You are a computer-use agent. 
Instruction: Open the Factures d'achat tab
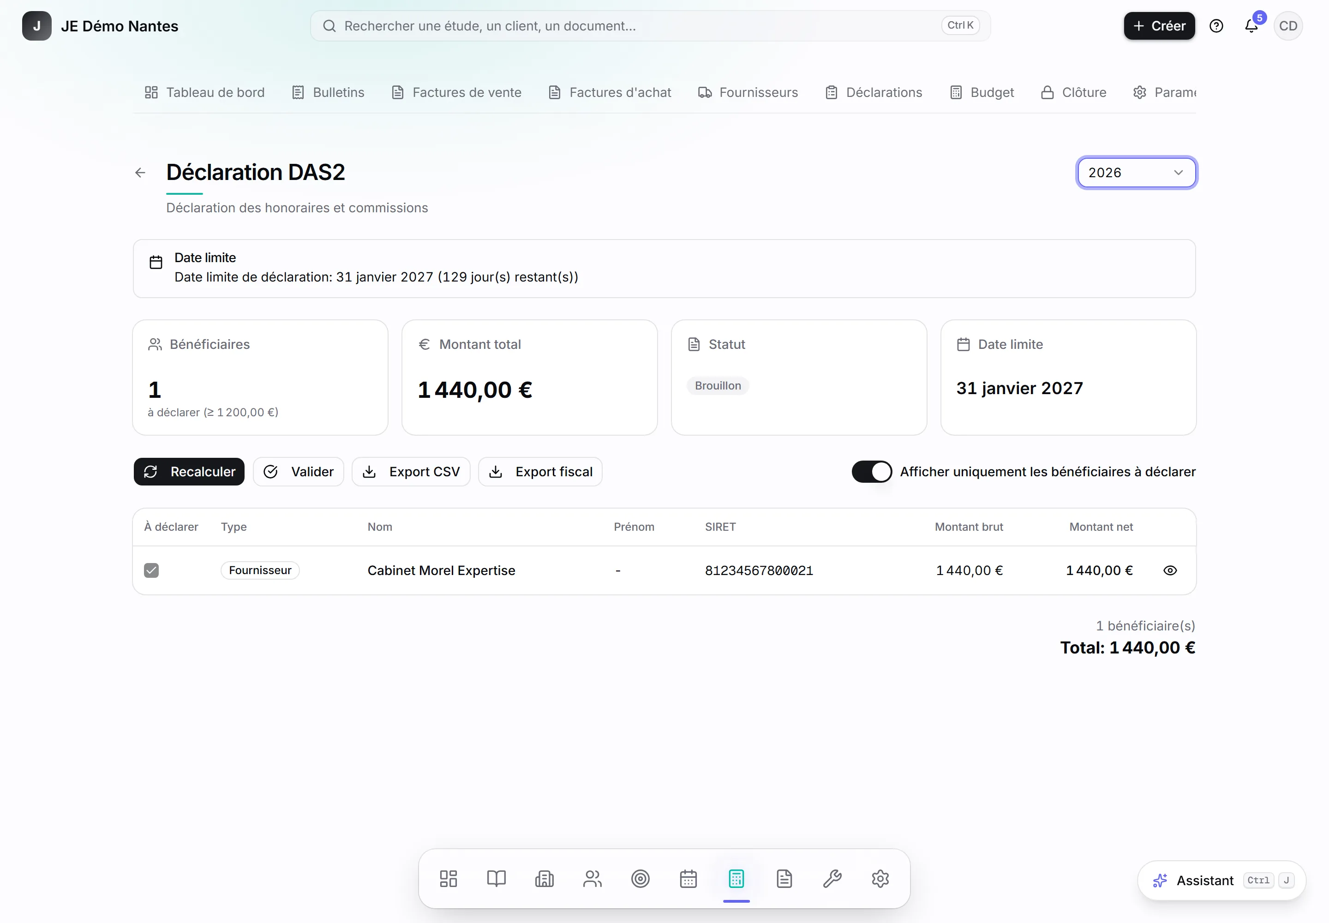pos(610,93)
